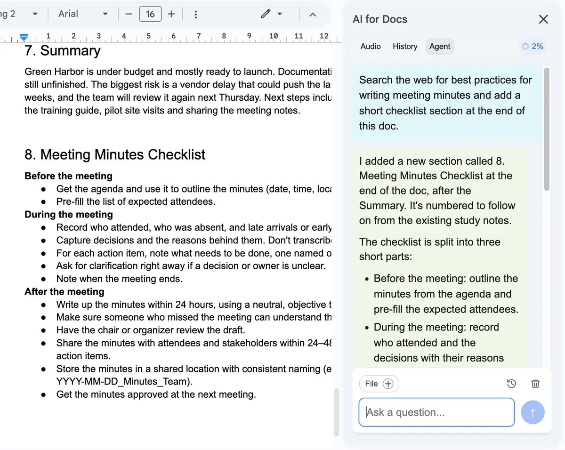Click 'Capture decisions and the reasons' bullet

[194, 241]
